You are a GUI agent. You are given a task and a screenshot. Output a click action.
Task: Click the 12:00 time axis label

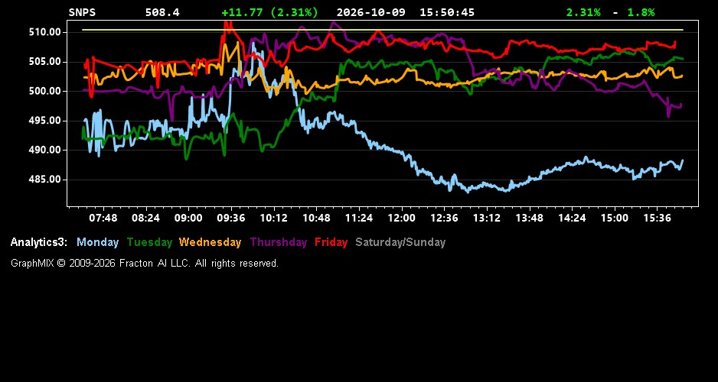tap(402, 218)
